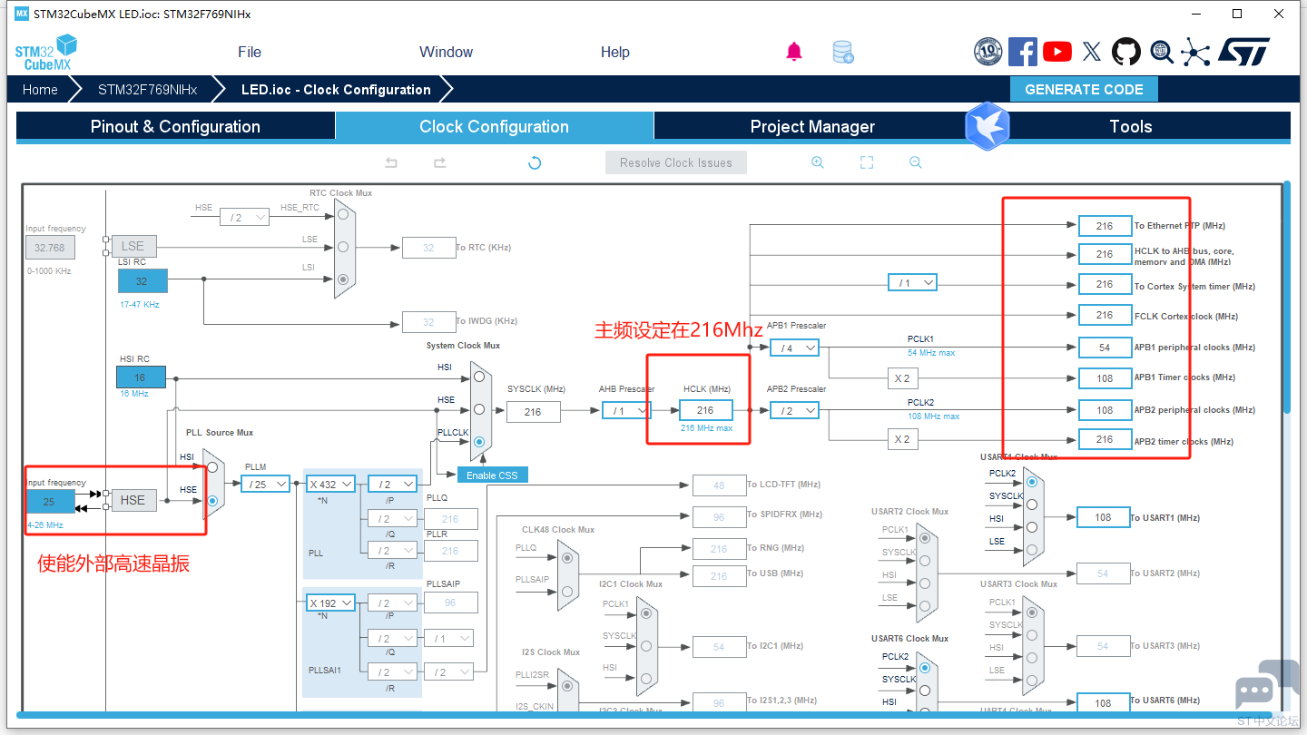Open the Help menu
This screenshot has height=735, width=1307.
click(615, 52)
